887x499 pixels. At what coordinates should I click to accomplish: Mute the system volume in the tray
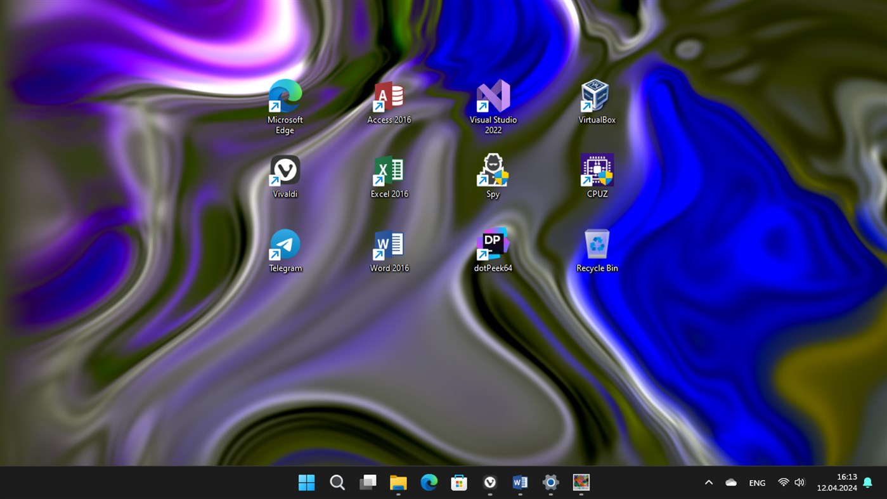pyautogui.click(x=799, y=483)
